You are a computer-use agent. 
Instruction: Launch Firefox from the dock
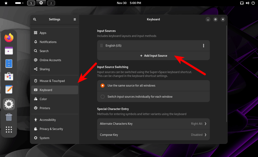pyautogui.click(x=9, y=38)
